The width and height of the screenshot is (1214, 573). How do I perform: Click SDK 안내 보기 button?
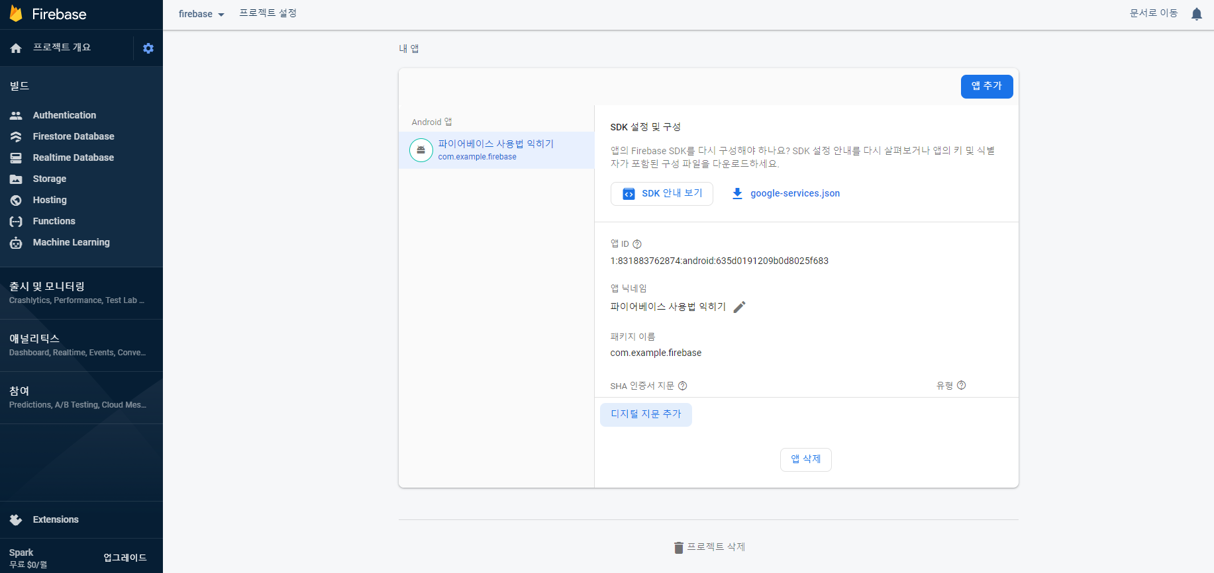point(662,194)
